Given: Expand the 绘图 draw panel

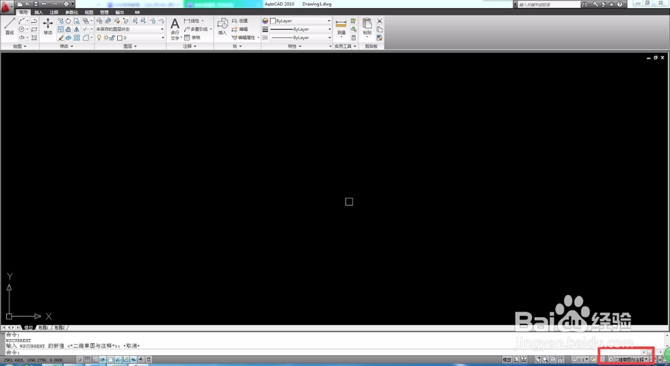Looking at the screenshot, I should point(19,46).
